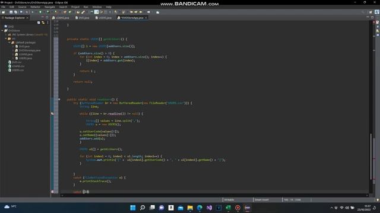Expand the DVD.java tree node
Screen dimensions: 380x213
click(13, 46)
